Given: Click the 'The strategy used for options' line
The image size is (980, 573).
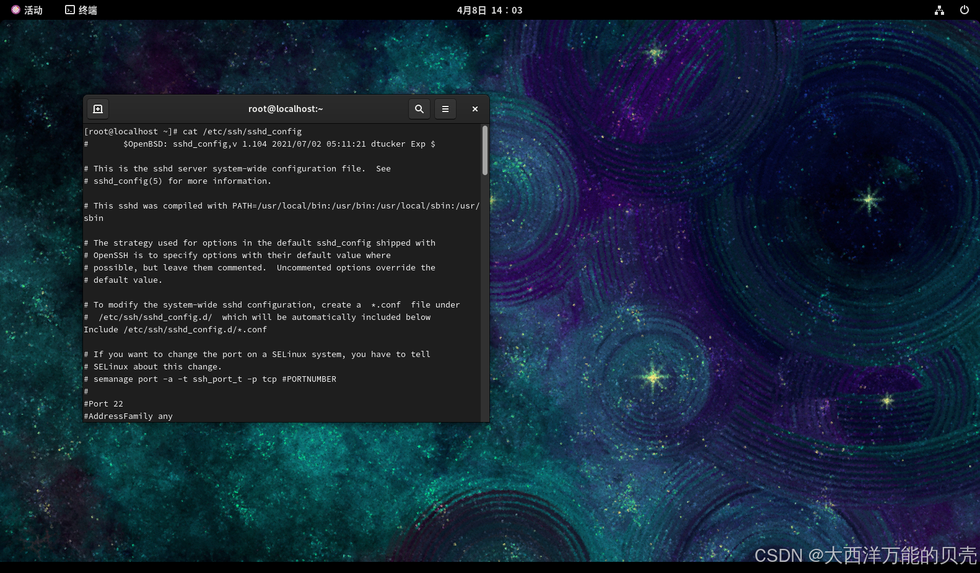Looking at the screenshot, I should 260,243.
